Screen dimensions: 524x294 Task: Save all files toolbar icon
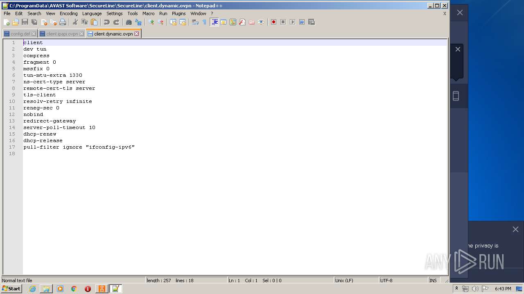[34, 22]
